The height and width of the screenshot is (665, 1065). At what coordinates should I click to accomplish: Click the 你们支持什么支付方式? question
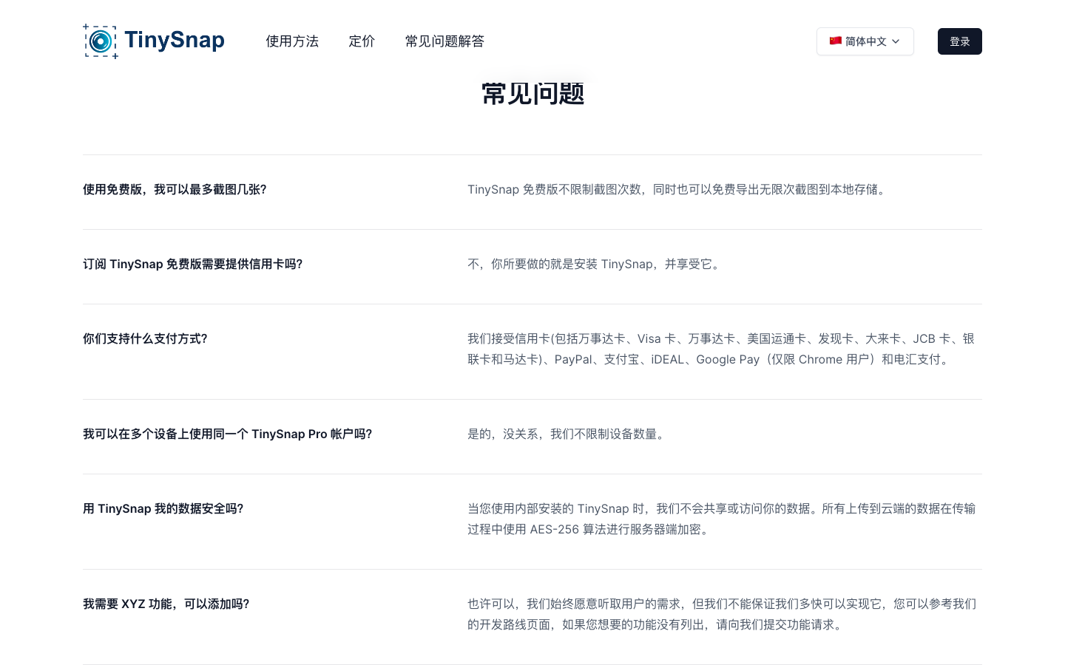(145, 338)
